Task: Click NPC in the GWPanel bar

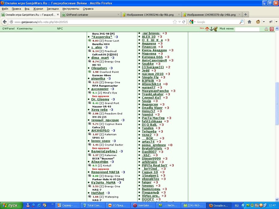Action: (x=60, y=28)
